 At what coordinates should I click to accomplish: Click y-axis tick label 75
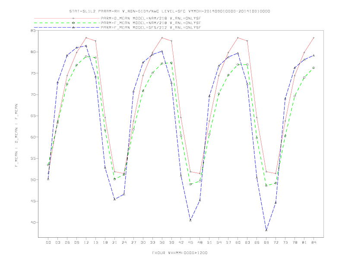pyautogui.click(x=33, y=73)
